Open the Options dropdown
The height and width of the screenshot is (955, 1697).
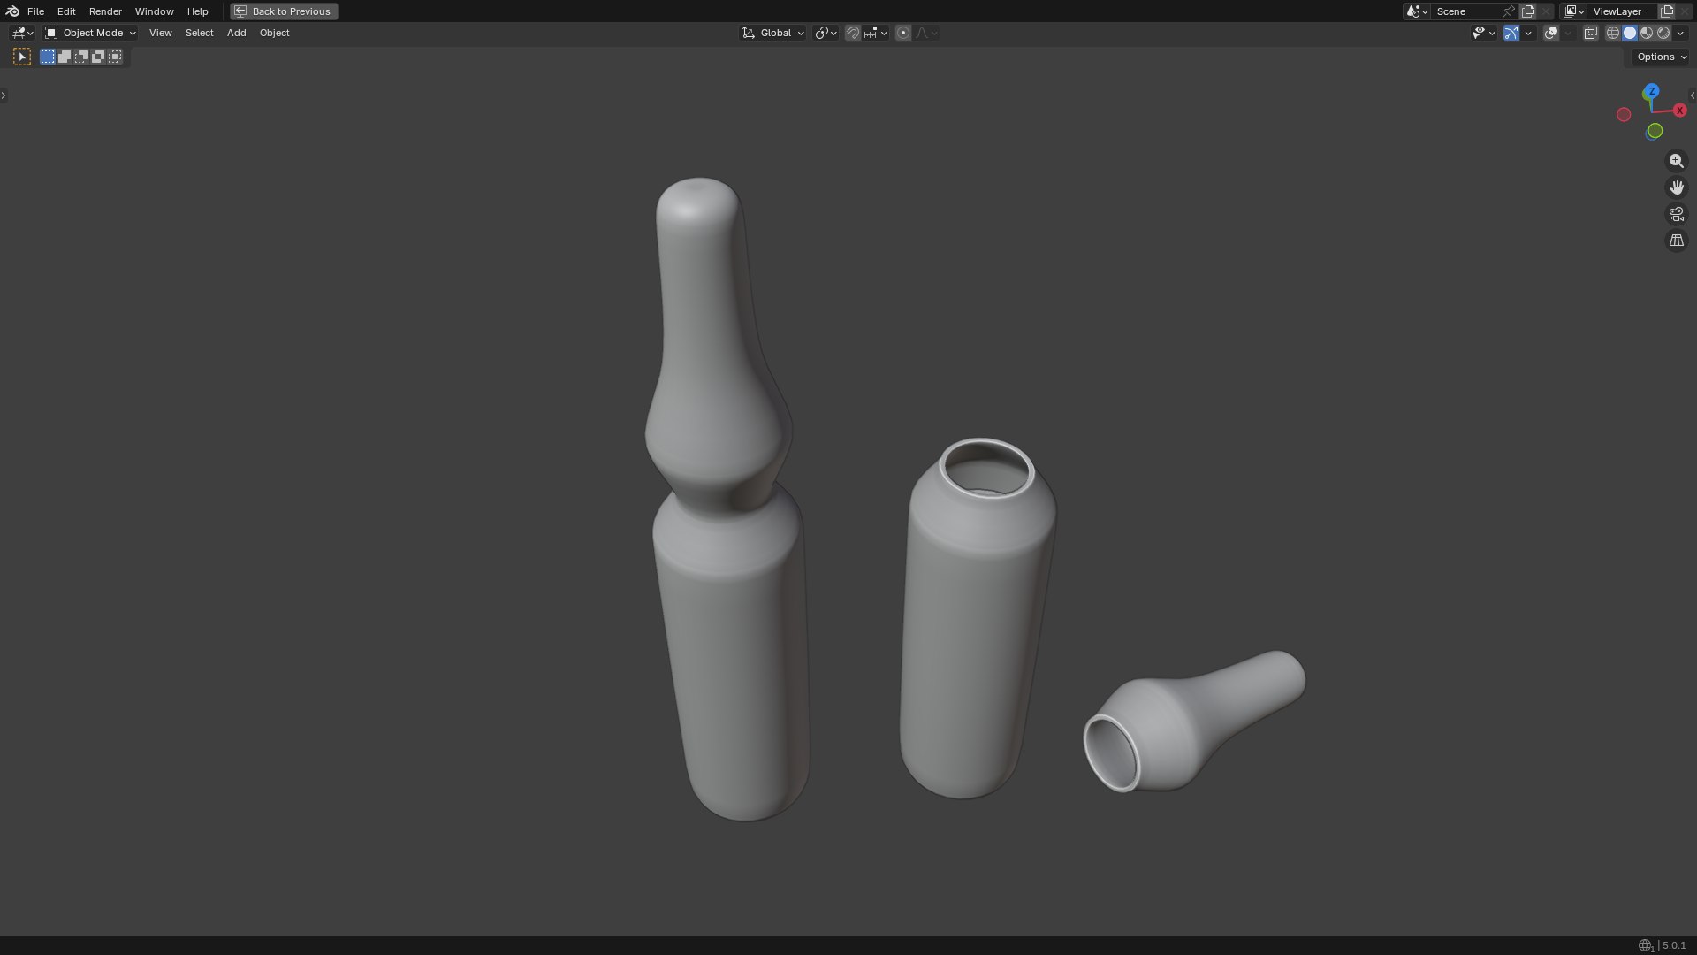click(1662, 57)
